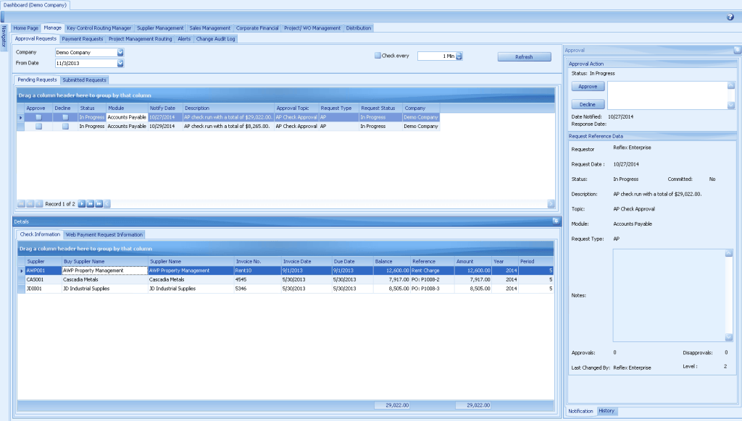Jump back a page of records in the navigator

pos(30,204)
